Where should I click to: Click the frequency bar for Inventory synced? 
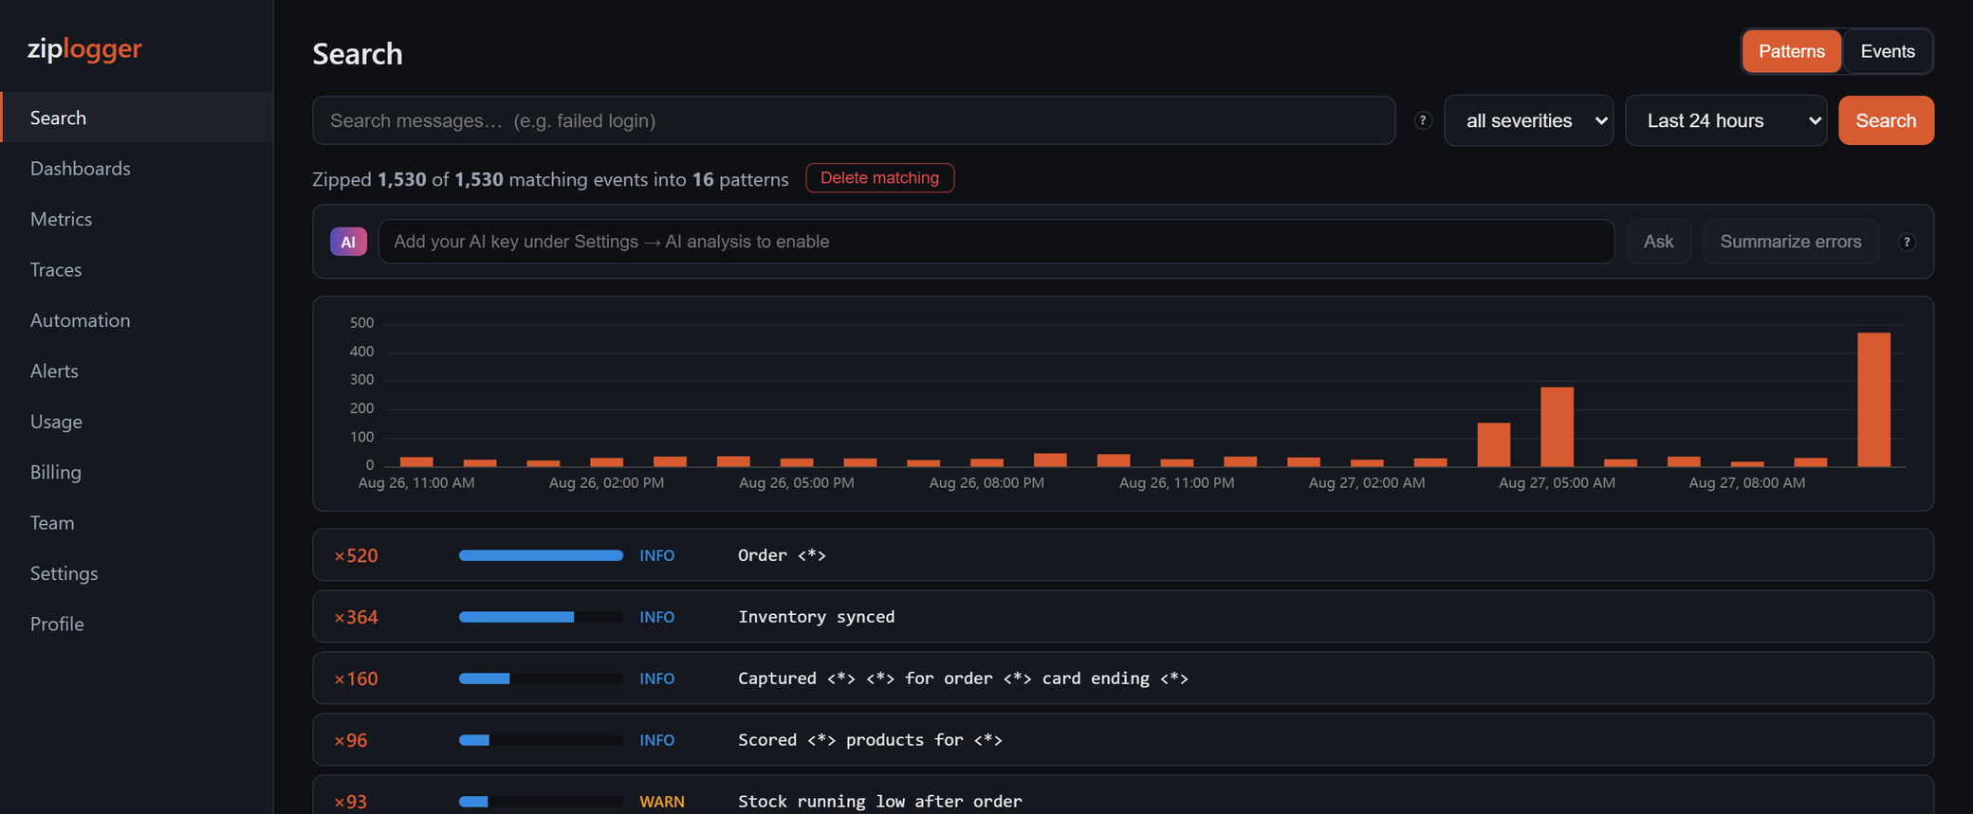pos(541,617)
